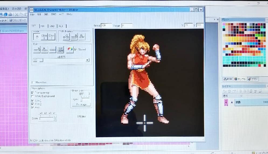Open the palette colors button in Edit
This screenshot has width=268, height=154.
tap(70, 50)
